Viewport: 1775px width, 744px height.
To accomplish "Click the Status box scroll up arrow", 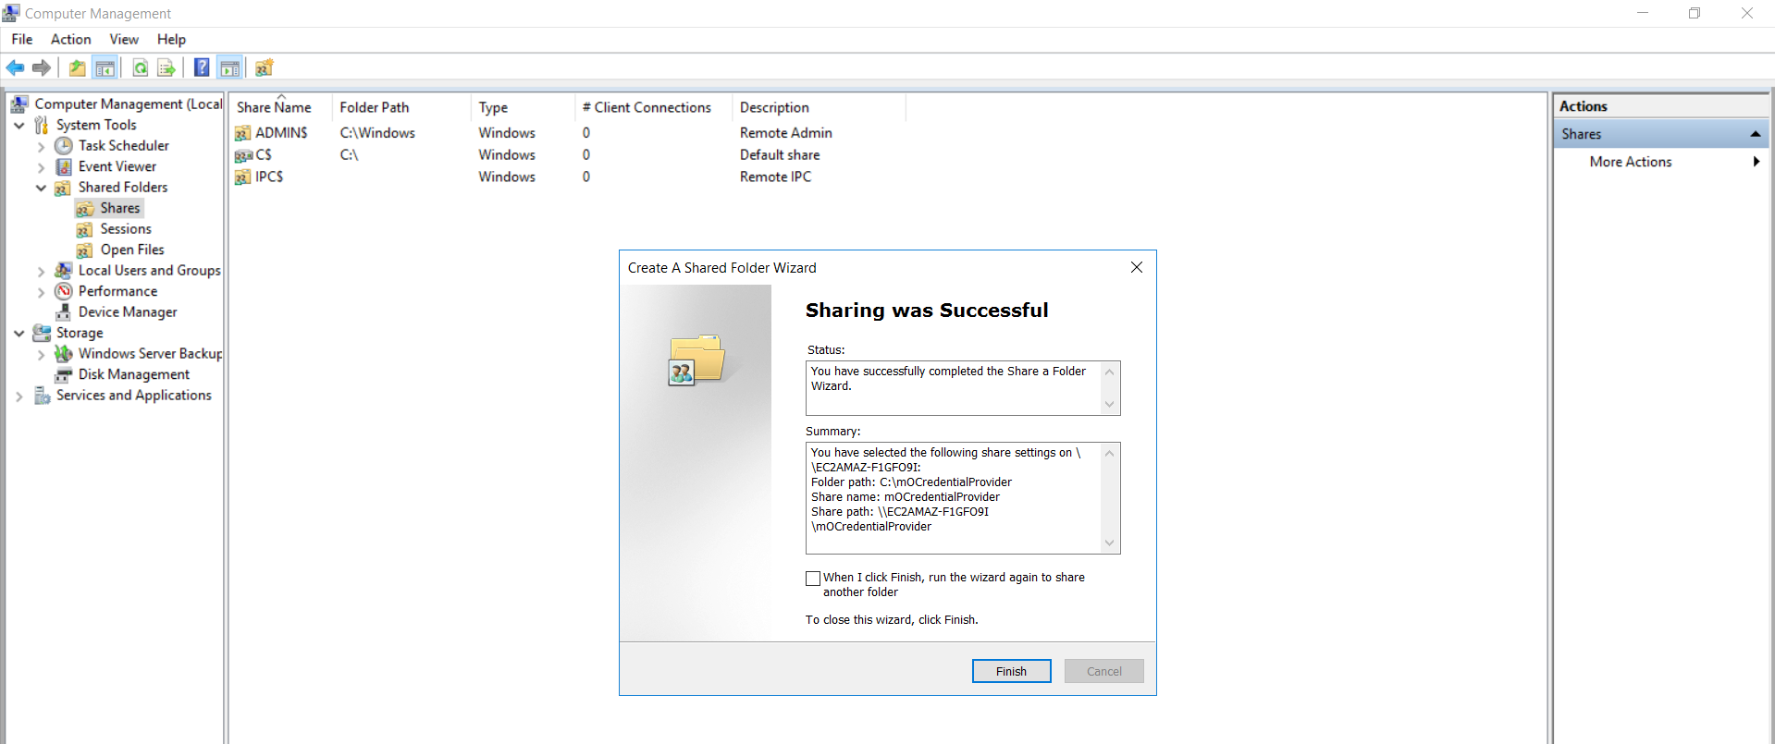I will pos(1110,372).
